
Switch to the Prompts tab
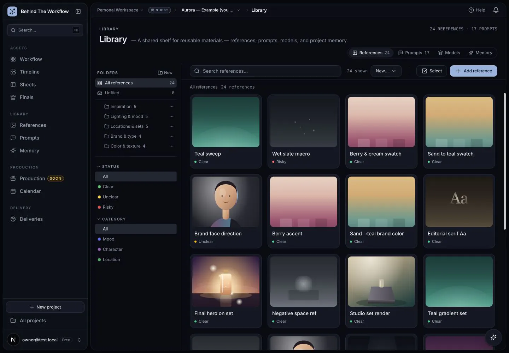pos(414,53)
